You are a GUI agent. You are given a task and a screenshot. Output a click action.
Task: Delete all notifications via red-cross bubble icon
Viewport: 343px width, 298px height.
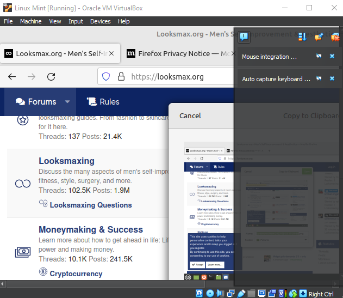coord(335,37)
